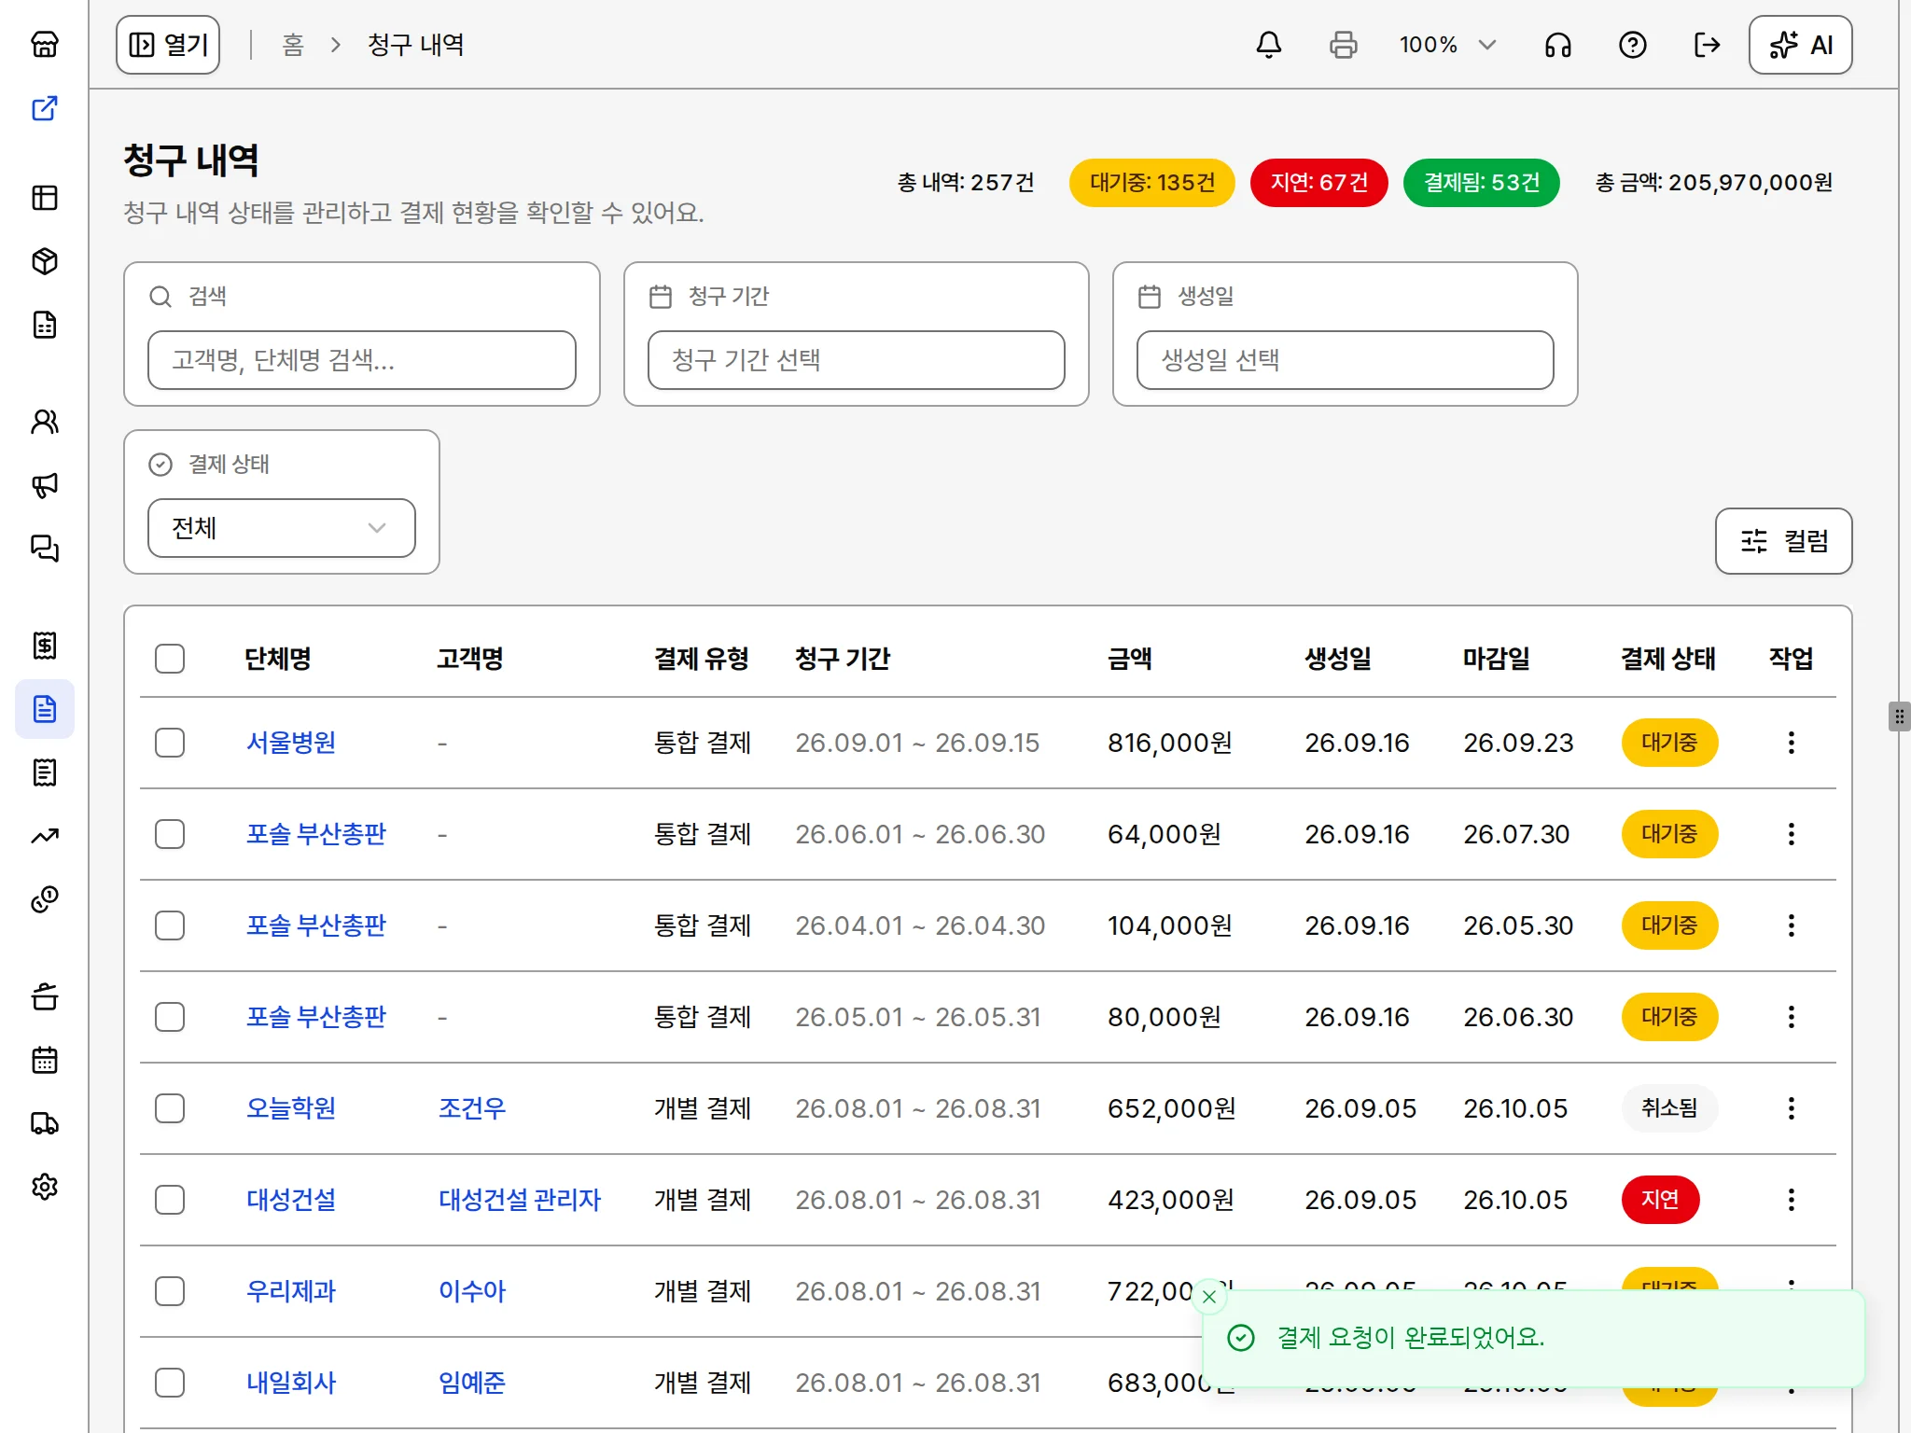Image resolution: width=1911 pixels, height=1433 pixels.
Task: Open the table layout sidebar icon
Action: 45,198
